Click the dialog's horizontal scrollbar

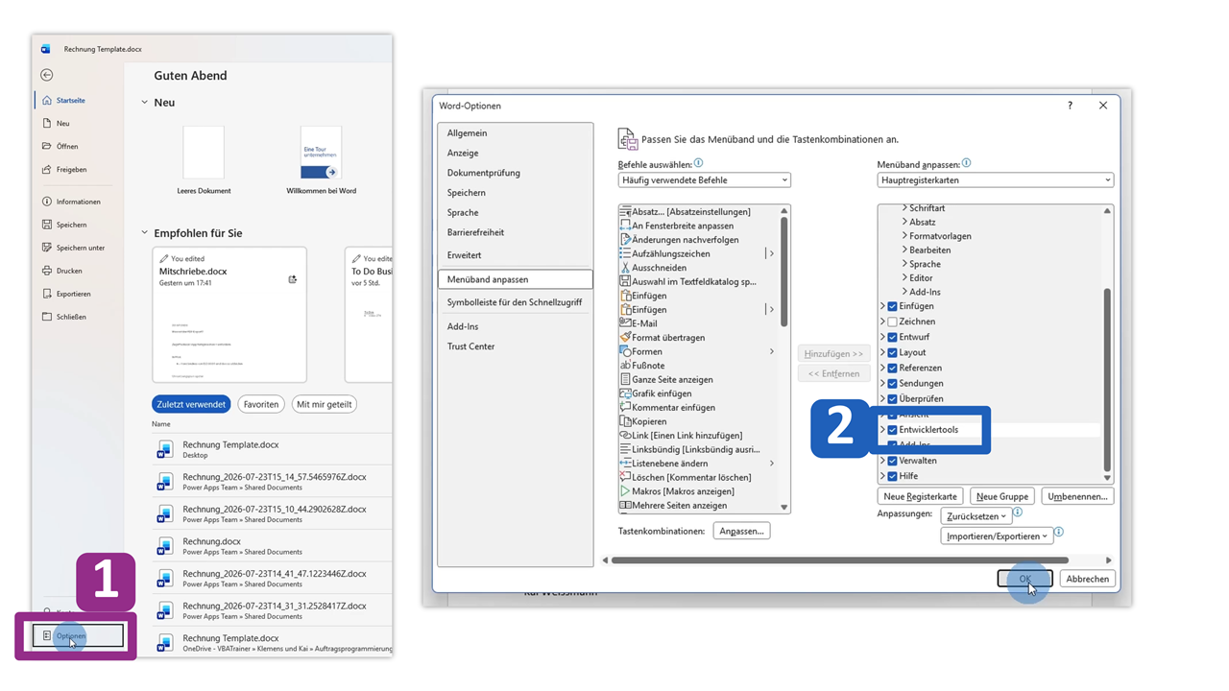pos(840,560)
